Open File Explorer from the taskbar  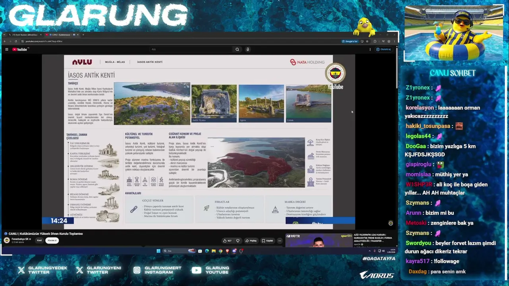(214, 251)
